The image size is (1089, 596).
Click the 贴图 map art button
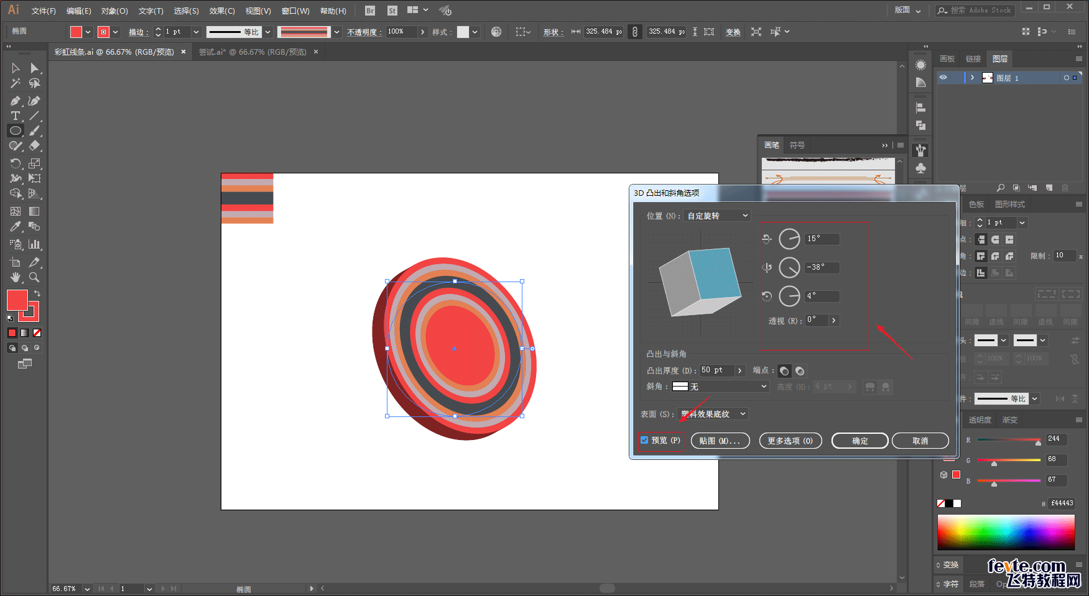(x=720, y=441)
